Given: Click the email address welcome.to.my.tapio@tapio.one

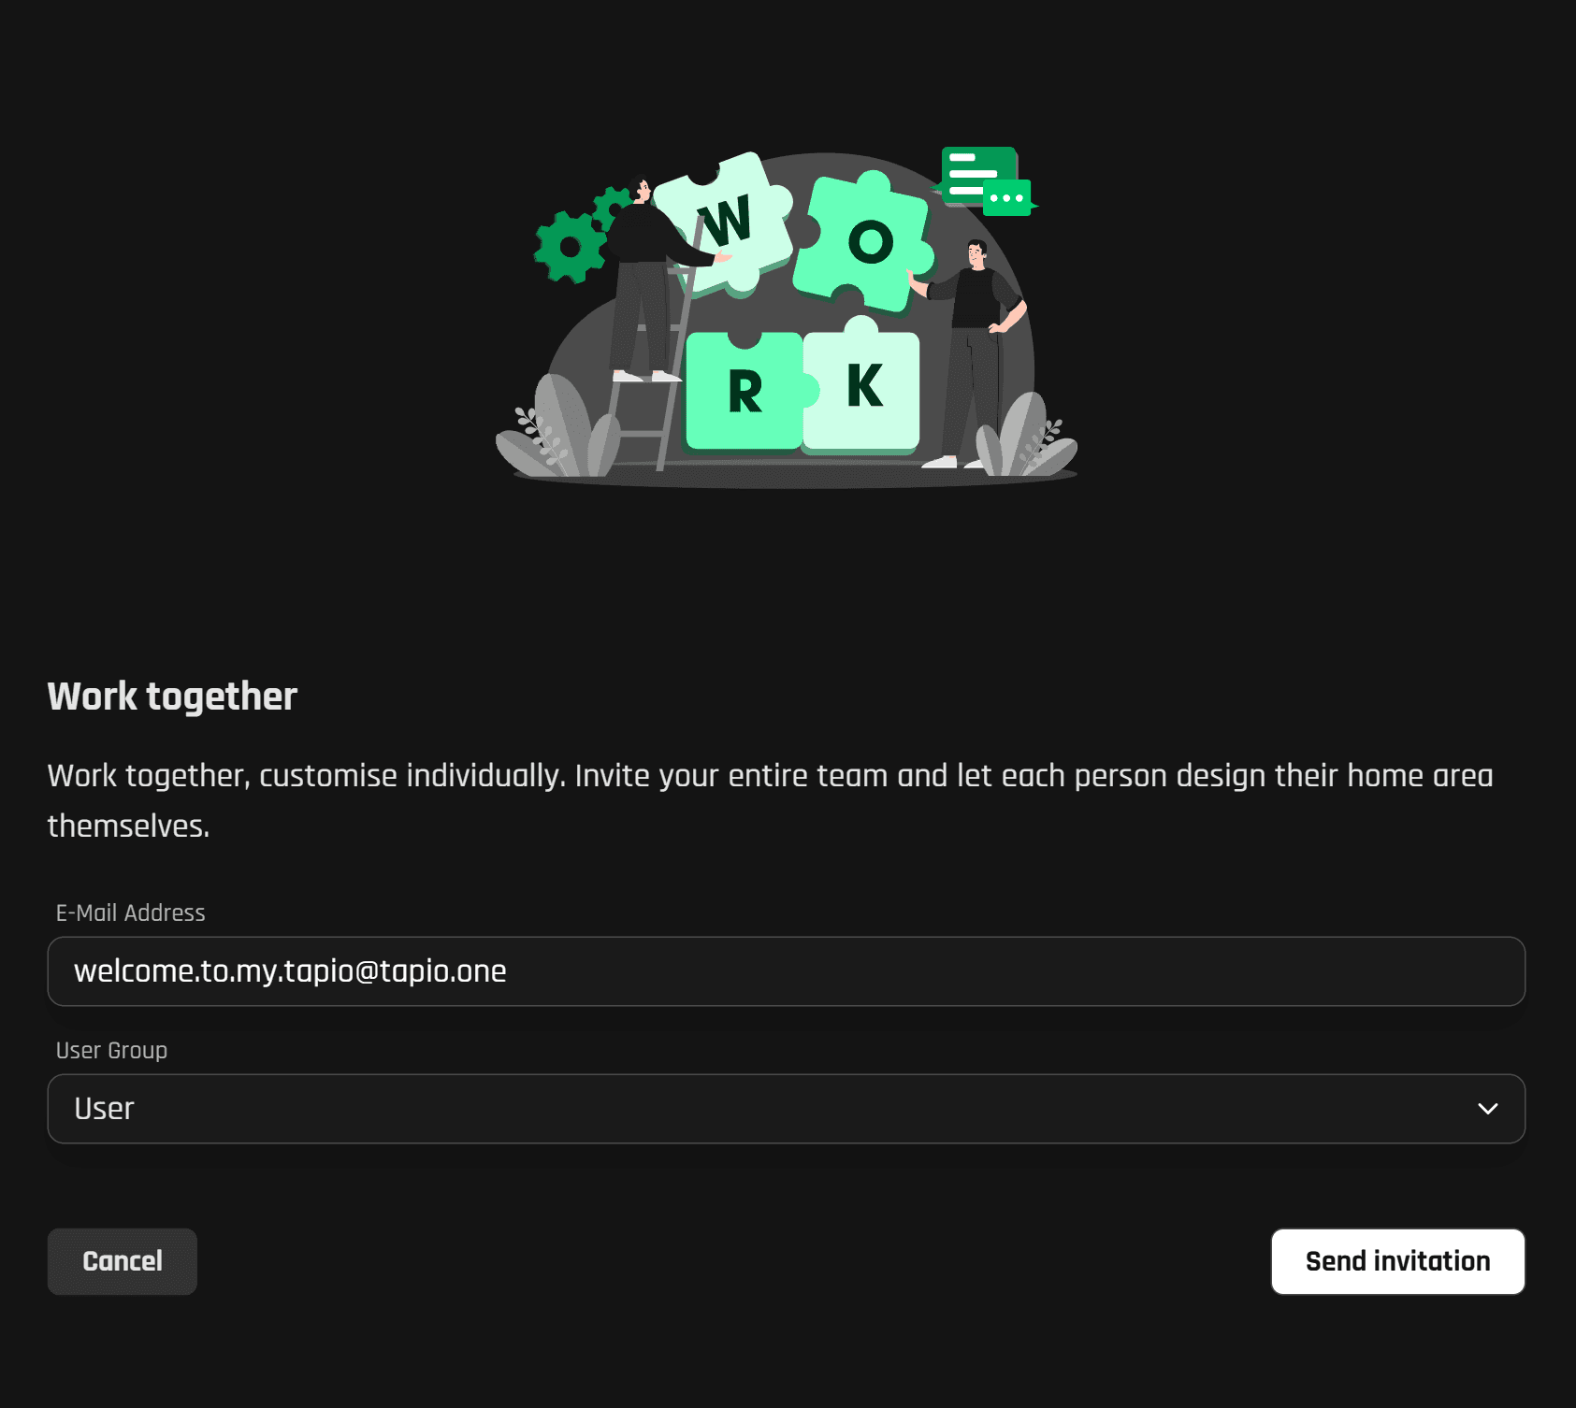Looking at the screenshot, I should pyautogui.click(x=290, y=971).
